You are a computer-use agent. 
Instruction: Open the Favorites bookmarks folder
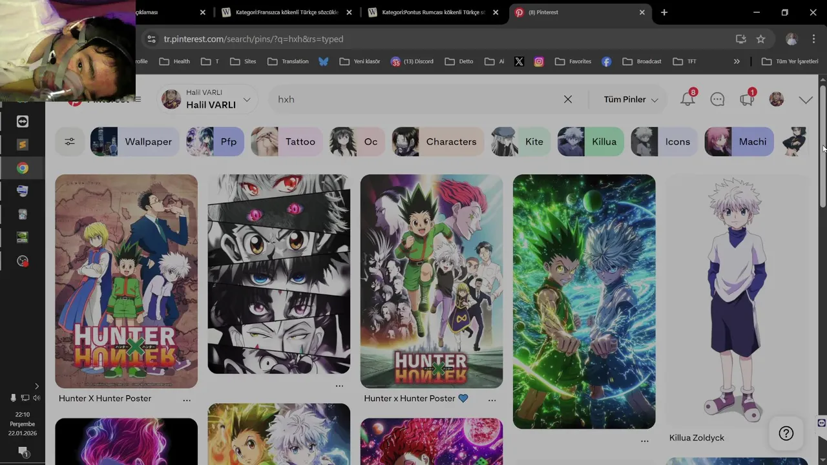tap(572, 61)
